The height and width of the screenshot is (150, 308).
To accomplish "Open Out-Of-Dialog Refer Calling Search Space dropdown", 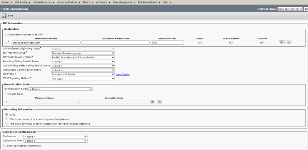I will pos(83,66).
